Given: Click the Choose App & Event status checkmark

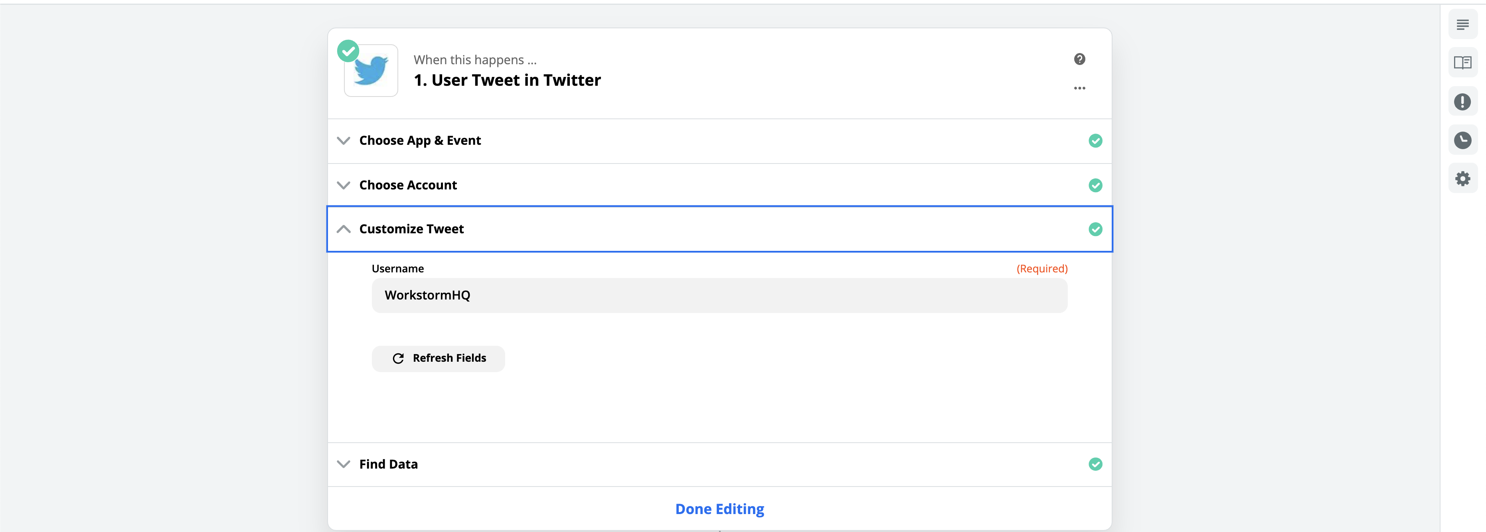Looking at the screenshot, I should click(1095, 141).
